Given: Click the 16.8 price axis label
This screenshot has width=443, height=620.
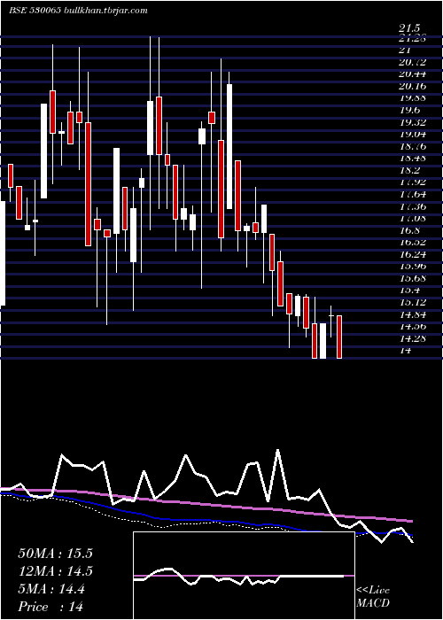Looking at the screenshot, I should [x=410, y=230].
